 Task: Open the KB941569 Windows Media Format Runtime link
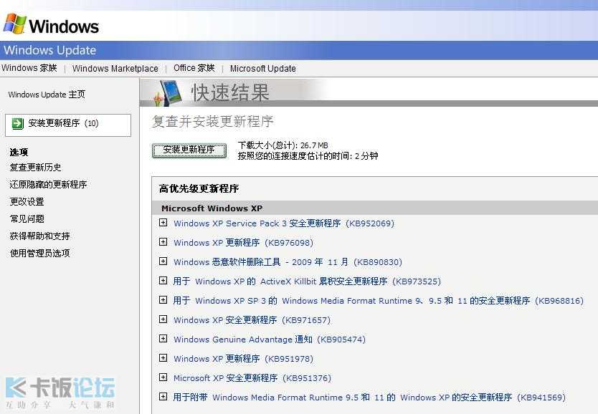[369, 398]
